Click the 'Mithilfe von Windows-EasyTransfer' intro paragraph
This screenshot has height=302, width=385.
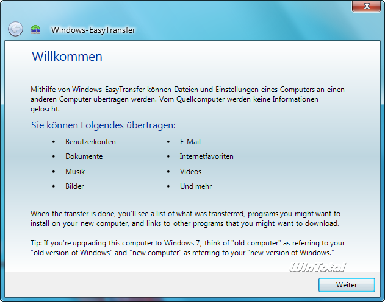[187, 99]
